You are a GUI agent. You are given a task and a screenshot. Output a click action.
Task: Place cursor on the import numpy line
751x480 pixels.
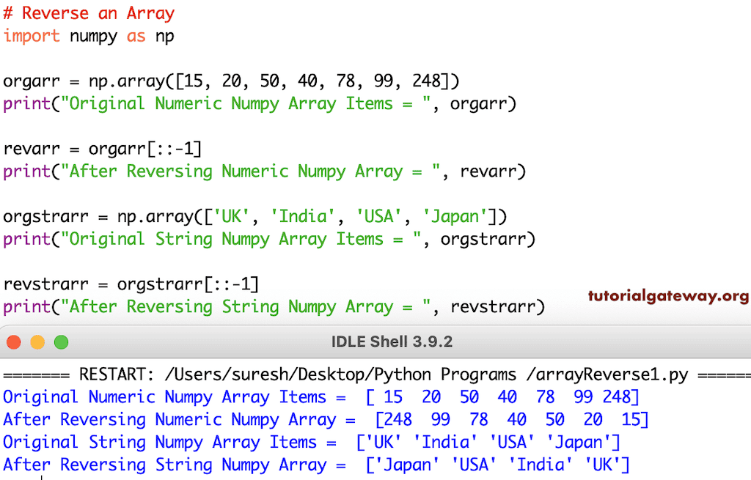pos(88,35)
